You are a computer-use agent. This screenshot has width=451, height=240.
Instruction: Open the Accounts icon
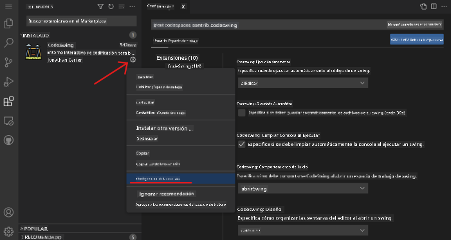(x=8, y=212)
